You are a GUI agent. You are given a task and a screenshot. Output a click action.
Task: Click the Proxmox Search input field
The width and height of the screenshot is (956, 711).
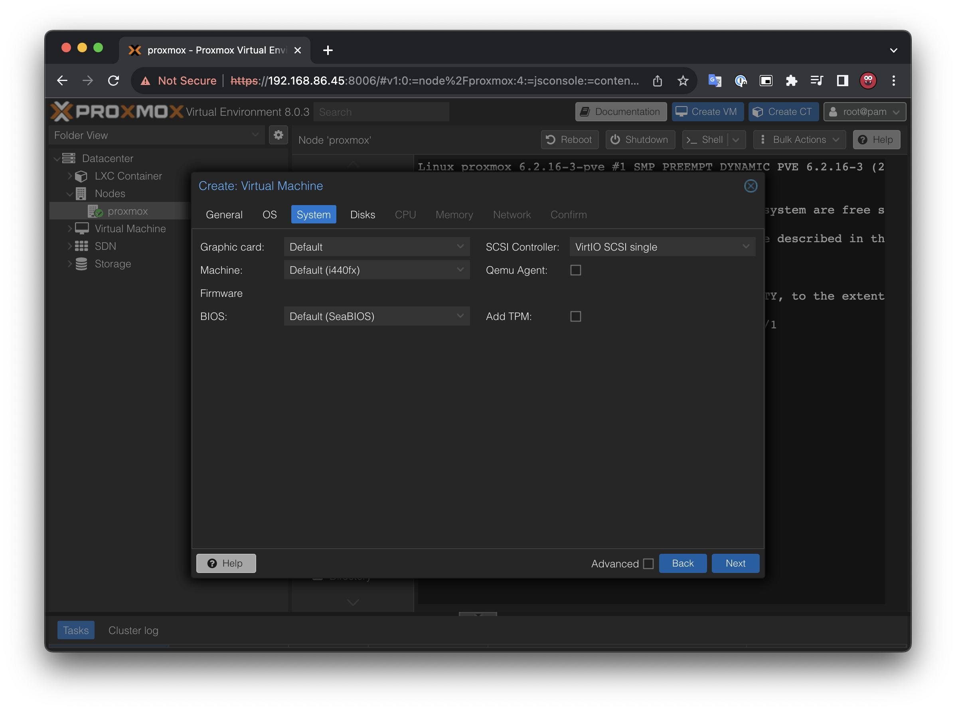[x=381, y=112]
